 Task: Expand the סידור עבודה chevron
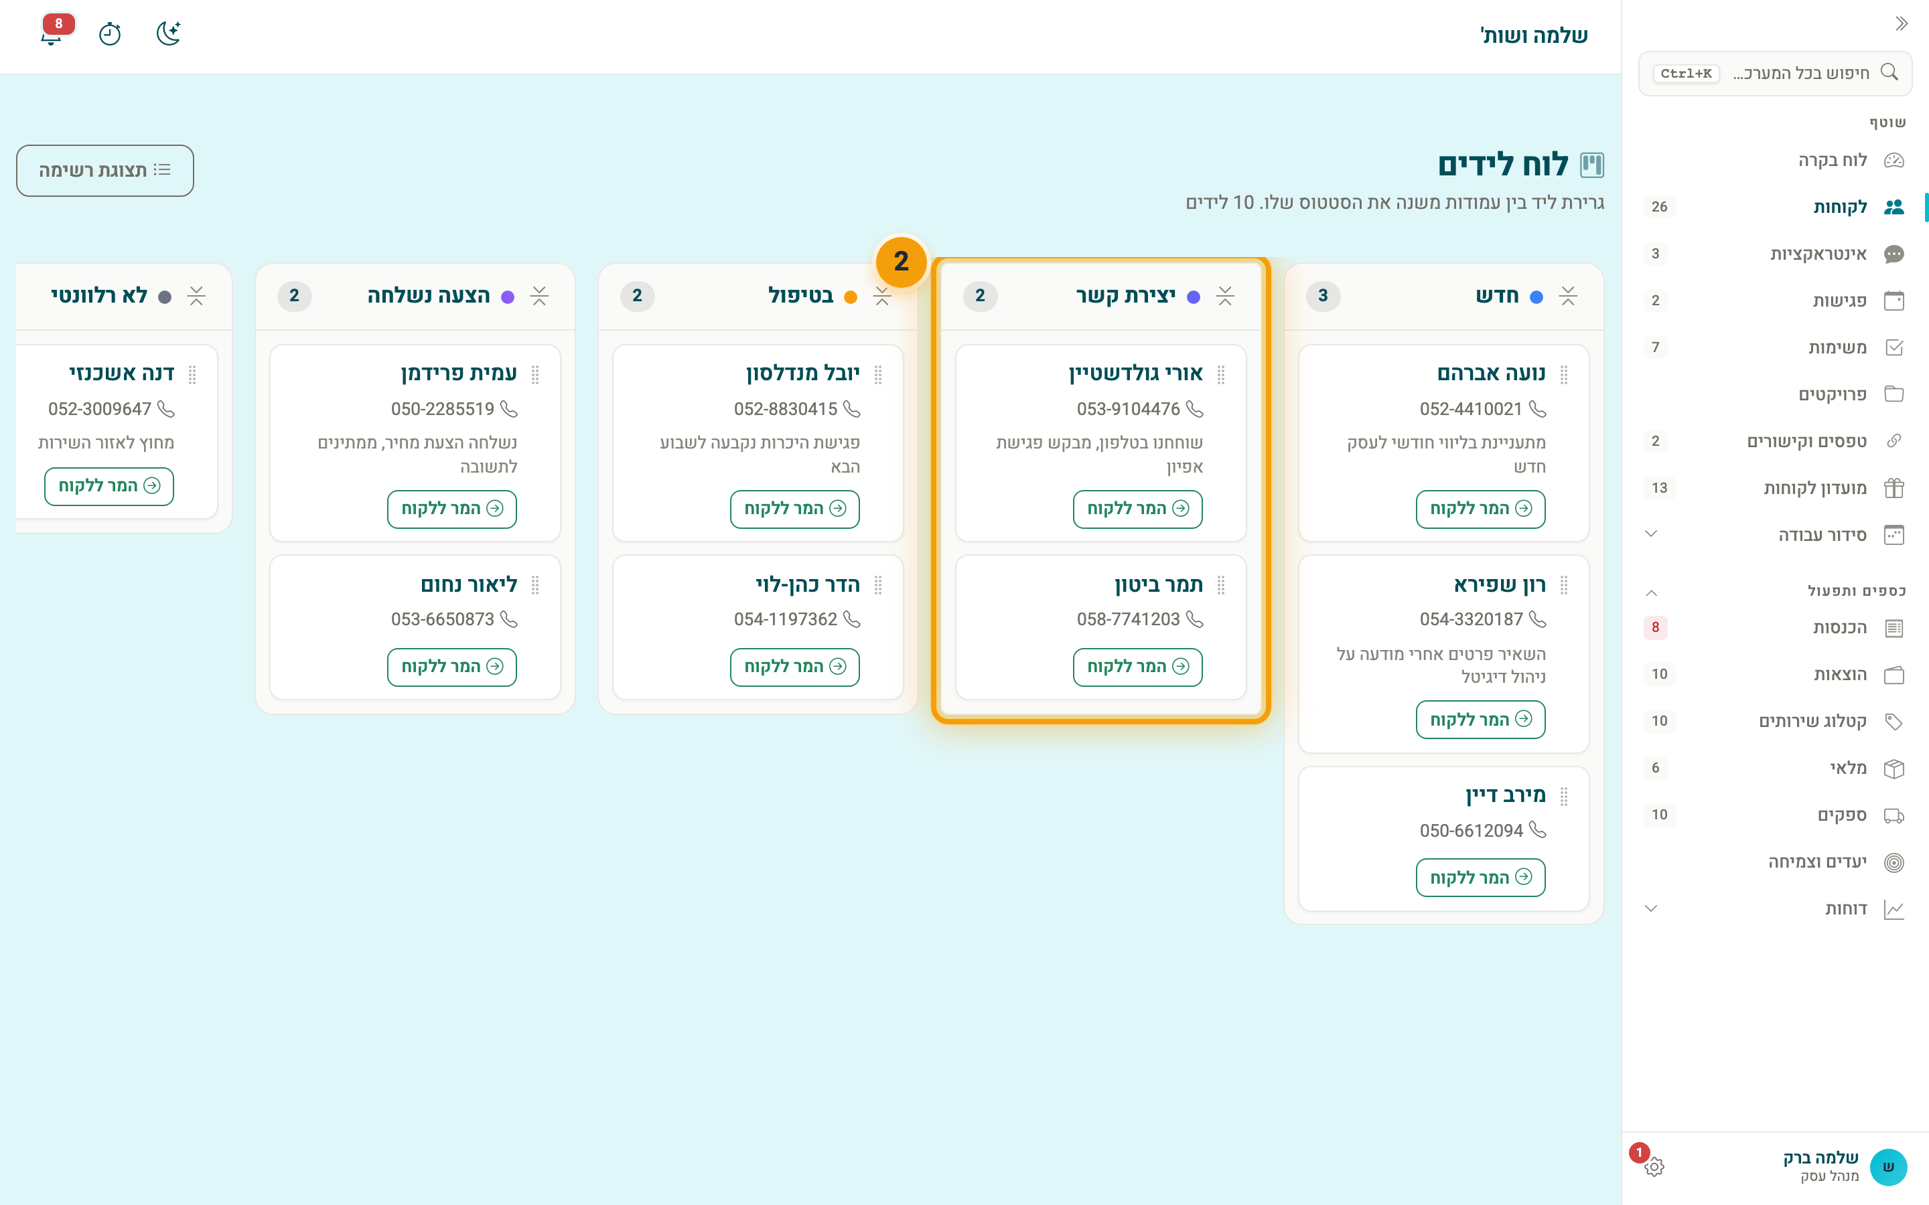coord(1652,534)
